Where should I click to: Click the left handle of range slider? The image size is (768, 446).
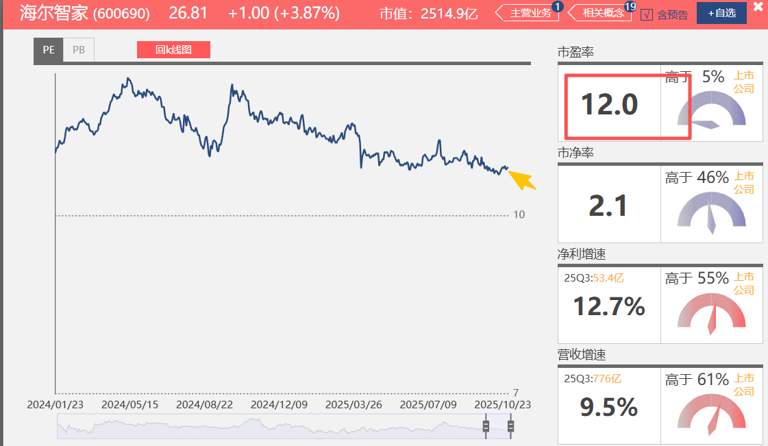(x=486, y=426)
